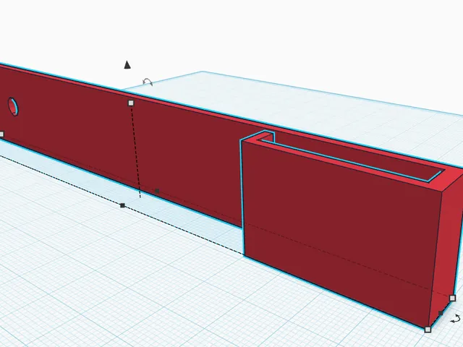Screen dimensions: 463x347
Task: Click the white handle at the box's rear bottom corner
Action: pos(452,298)
